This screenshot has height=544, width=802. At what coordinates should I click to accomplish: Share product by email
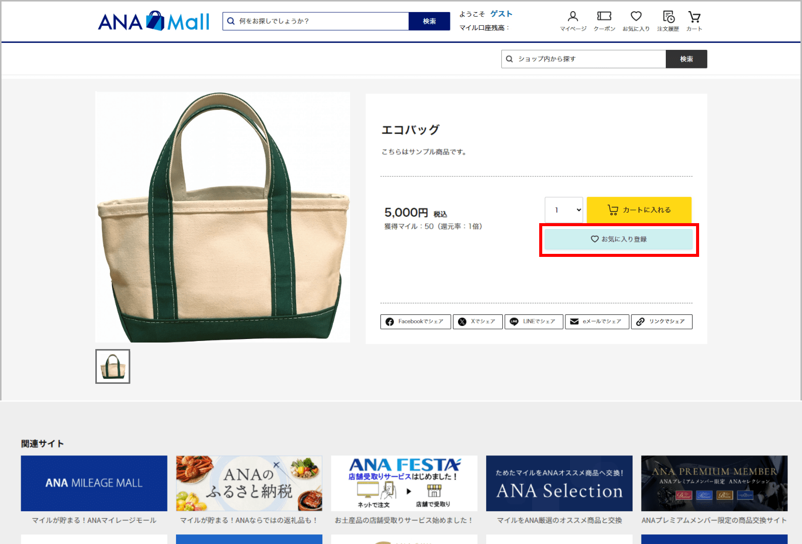click(x=597, y=321)
